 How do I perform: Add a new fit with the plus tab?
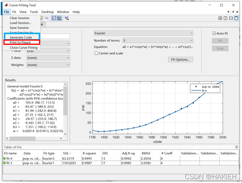[42, 24]
